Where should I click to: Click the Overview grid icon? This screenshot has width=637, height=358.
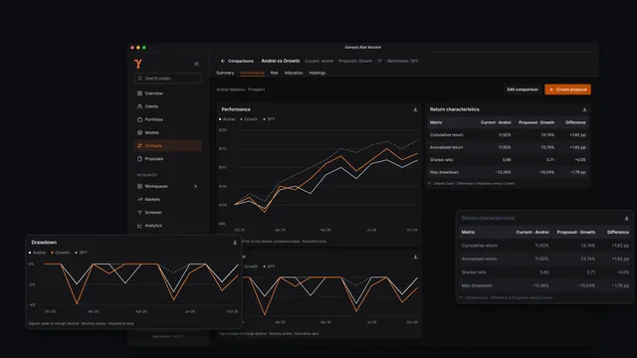[139, 93]
